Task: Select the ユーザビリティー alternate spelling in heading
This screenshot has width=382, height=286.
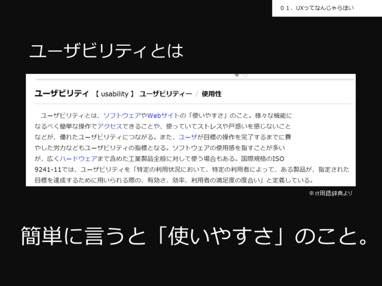Action: point(165,94)
